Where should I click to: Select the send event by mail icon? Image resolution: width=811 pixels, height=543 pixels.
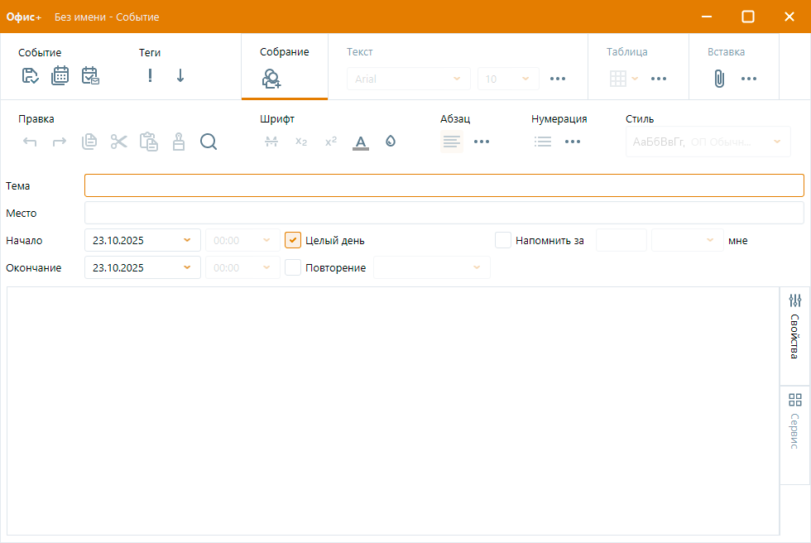[90, 74]
